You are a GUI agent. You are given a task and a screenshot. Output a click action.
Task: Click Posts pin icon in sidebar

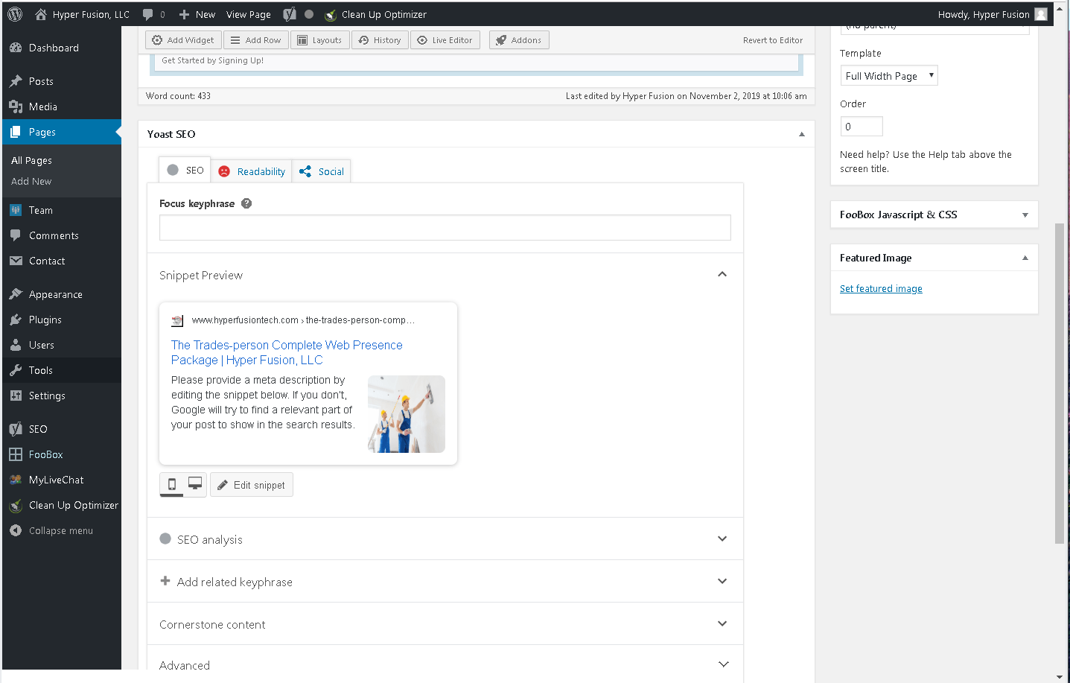(16, 81)
